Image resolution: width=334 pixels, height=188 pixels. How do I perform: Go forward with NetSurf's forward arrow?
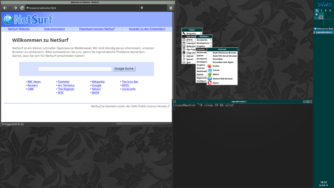pyautogui.click(x=15, y=8)
